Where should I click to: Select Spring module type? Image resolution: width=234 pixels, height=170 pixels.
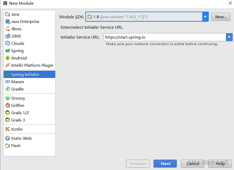click(x=29, y=51)
